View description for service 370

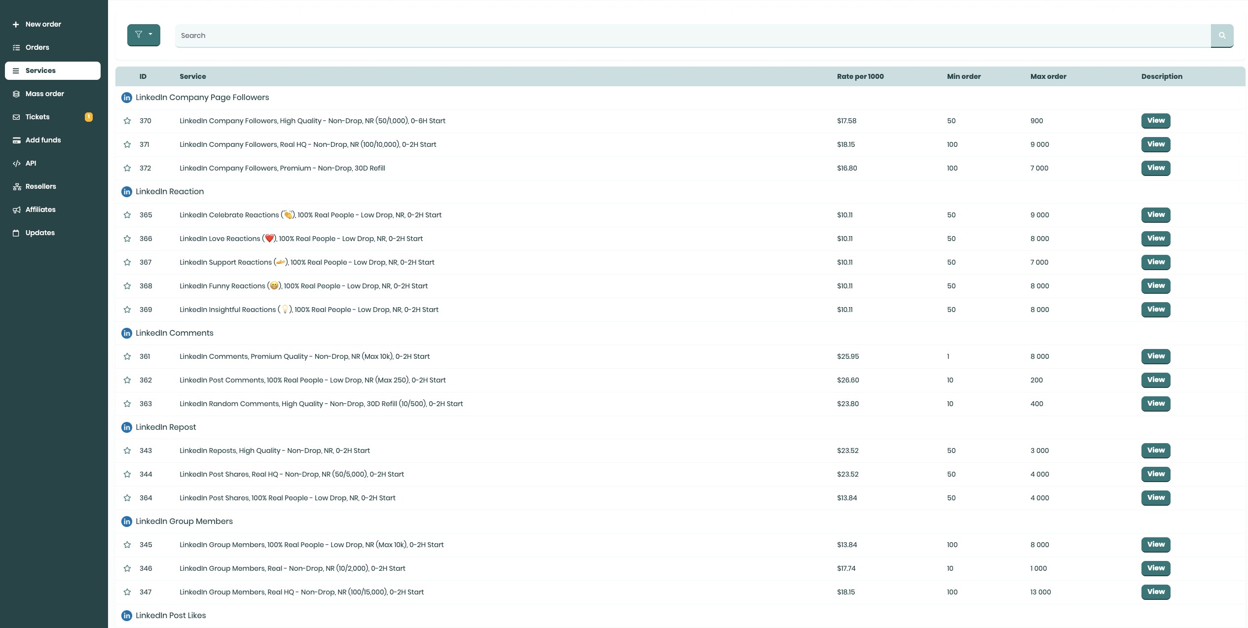[x=1156, y=121]
